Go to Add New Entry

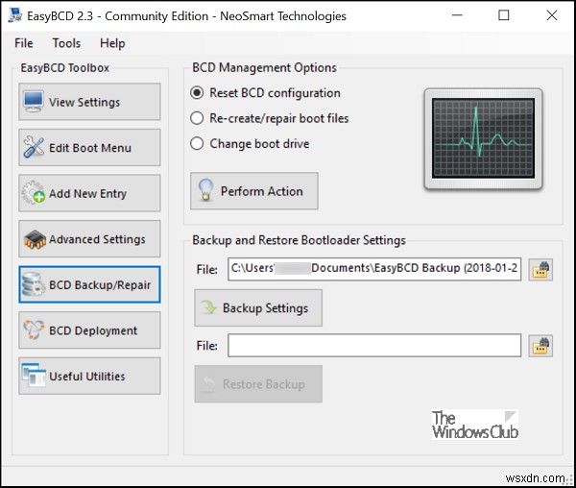89,193
